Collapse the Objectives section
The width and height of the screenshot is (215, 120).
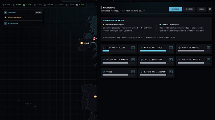[x=6, y=12]
